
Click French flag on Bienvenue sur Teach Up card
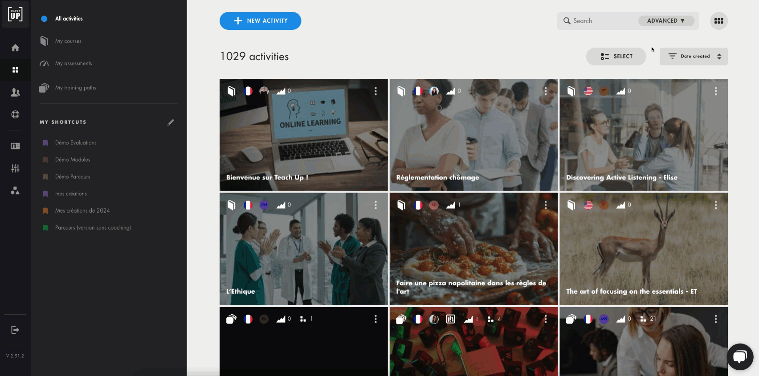coord(248,91)
